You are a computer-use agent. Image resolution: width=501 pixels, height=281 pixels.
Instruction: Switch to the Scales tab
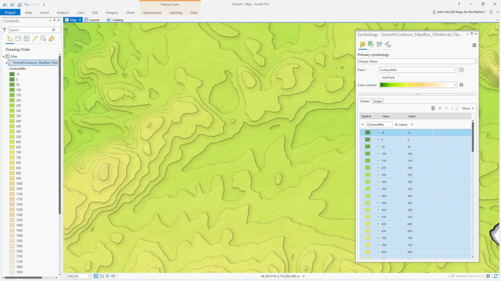(x=377, y=101)
